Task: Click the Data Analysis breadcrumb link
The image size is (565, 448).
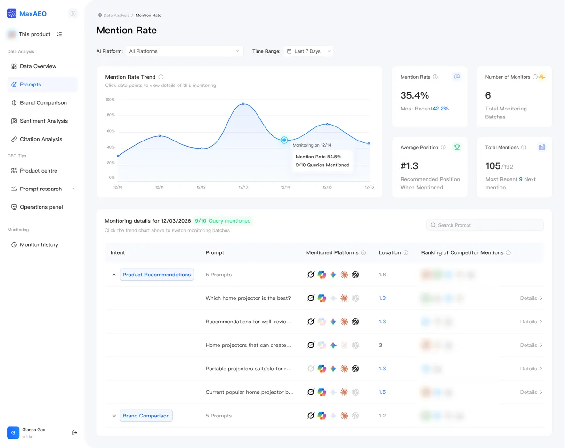Action: coord(116,16)
